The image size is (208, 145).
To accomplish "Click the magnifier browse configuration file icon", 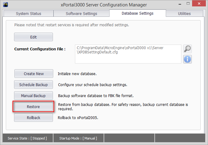I will tap(187, 49).
